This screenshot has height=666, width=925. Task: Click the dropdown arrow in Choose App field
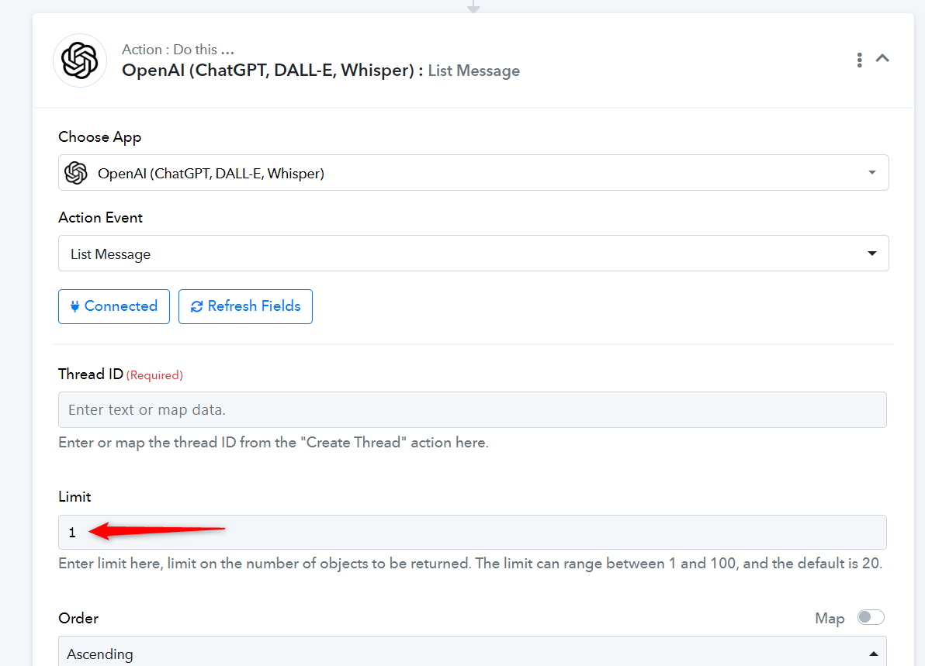tap(872, 173)
